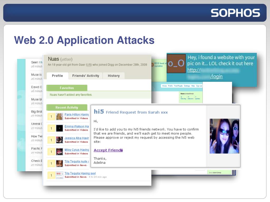Click digg count beside Miley Cyrus
This screenshot has width=270, height=202.
[51, 152]
